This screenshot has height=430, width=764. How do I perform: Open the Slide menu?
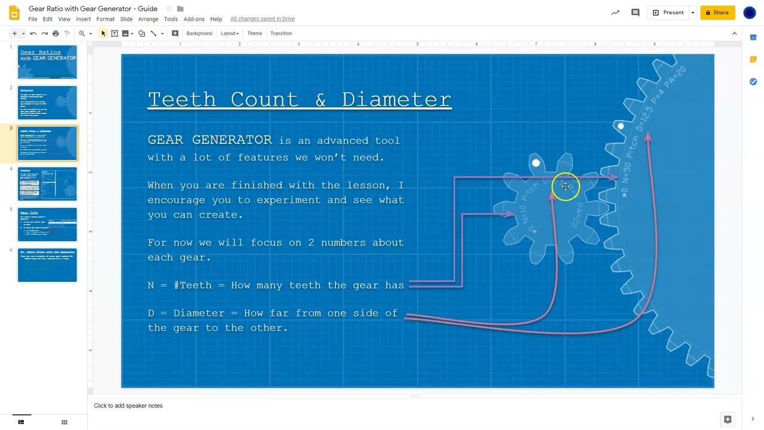pyautogui.click(x=127, y=19)
